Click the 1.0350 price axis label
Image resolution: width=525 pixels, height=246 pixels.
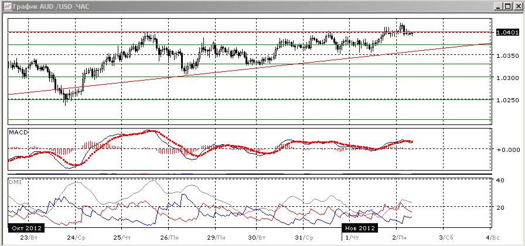click(507, 56)
